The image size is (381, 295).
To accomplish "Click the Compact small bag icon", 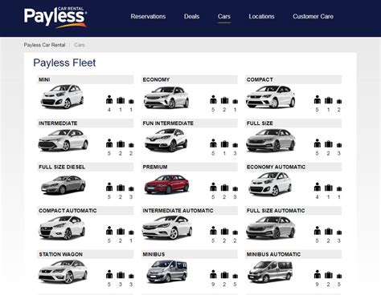I will [x=339, y=102].
